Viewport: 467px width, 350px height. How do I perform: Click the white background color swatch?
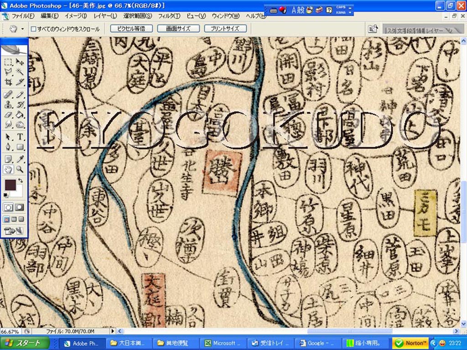18,193
